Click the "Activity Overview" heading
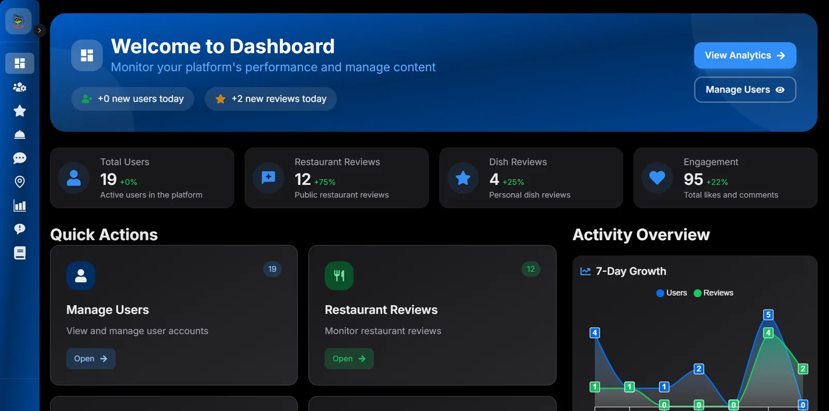Viewport: 829px width, 411px height. 641,234
